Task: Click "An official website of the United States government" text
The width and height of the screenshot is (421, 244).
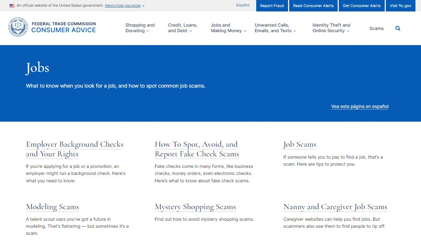Action: click(x=60, y=6)
